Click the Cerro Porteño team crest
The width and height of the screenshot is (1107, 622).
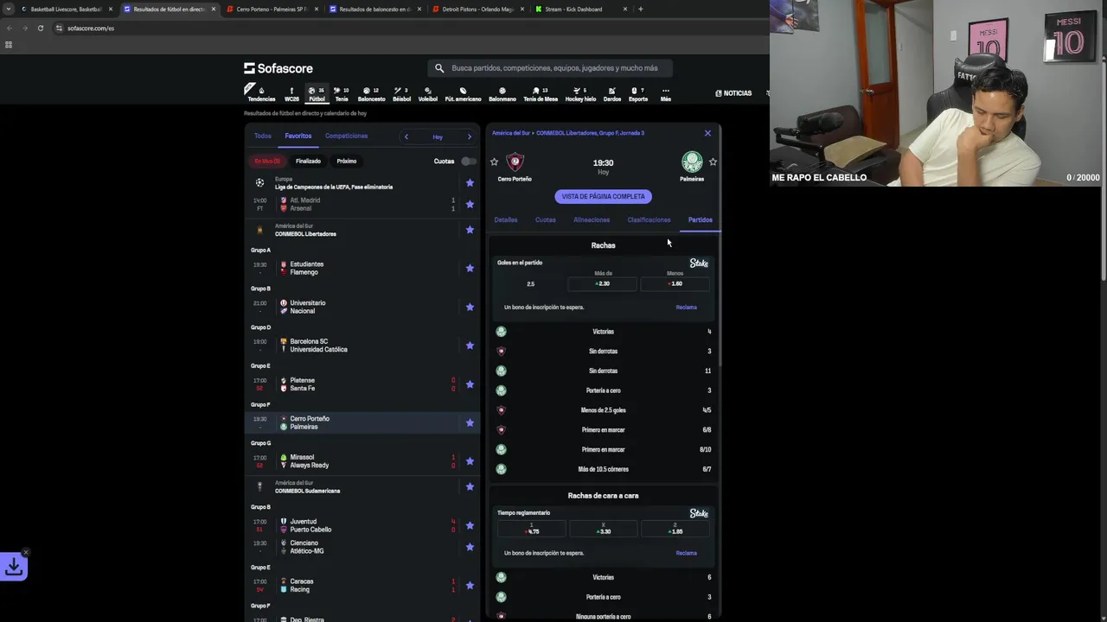515,162
